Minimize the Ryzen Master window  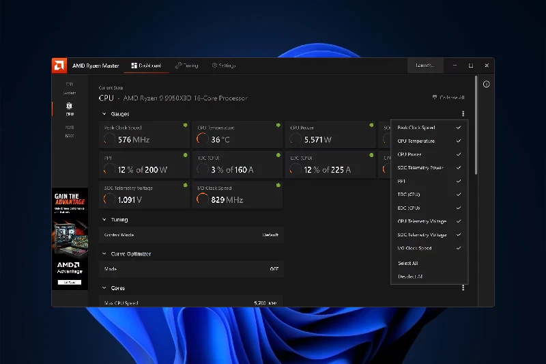pos(455,66)
